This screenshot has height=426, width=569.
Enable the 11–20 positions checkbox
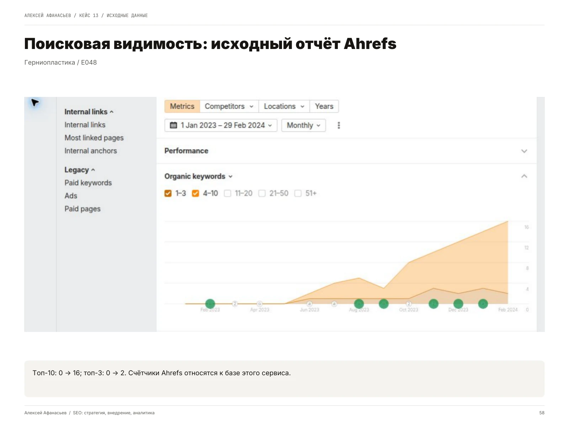[x=228, y=193]
